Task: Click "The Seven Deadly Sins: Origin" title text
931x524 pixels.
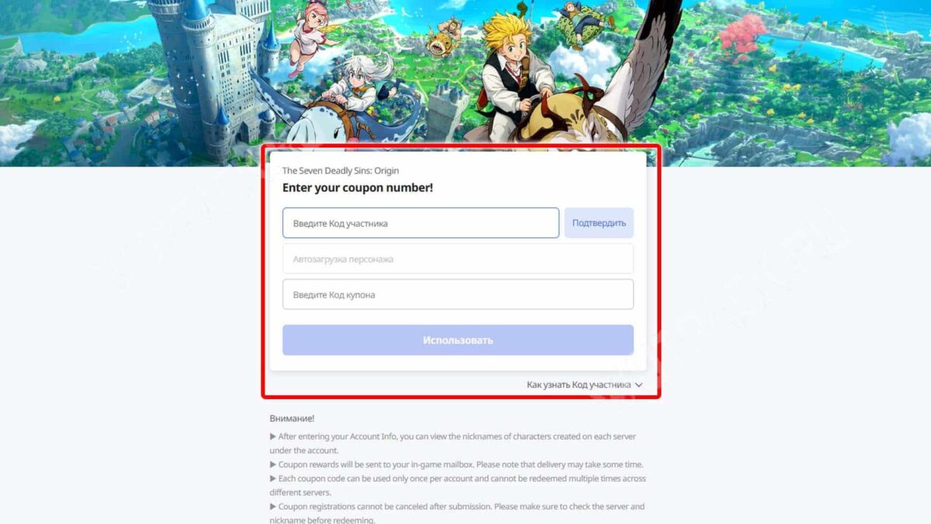Action: coord(341,171)
